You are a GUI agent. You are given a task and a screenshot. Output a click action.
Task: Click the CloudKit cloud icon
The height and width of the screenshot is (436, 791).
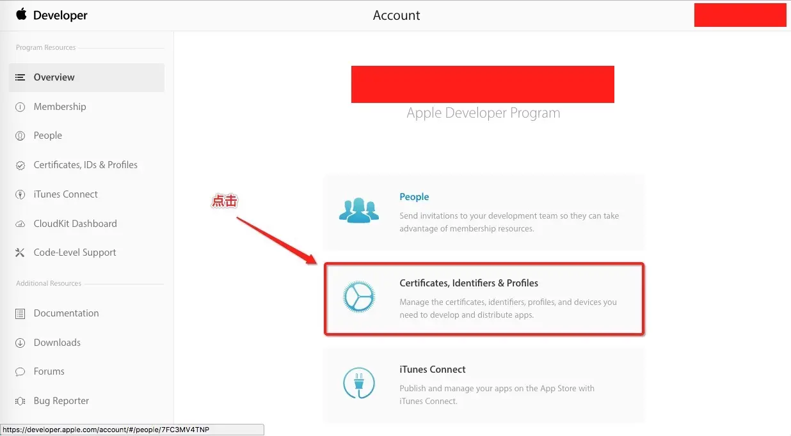coord(20,224)
